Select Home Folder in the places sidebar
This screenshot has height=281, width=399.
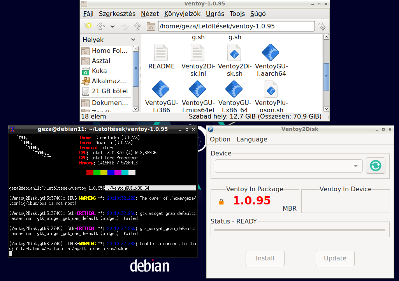pos(106,51)
